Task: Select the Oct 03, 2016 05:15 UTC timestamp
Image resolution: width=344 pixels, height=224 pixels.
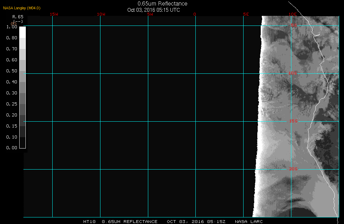Action: click(153, 10)
